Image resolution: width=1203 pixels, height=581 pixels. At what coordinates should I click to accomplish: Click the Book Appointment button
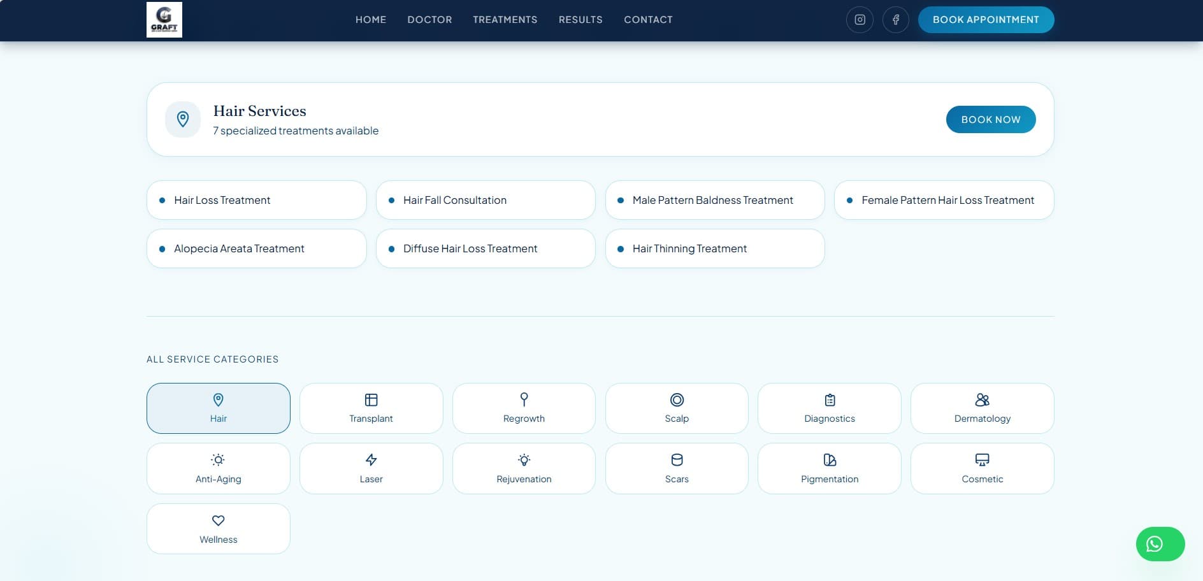pyautogui.click(x=986, y=20)
